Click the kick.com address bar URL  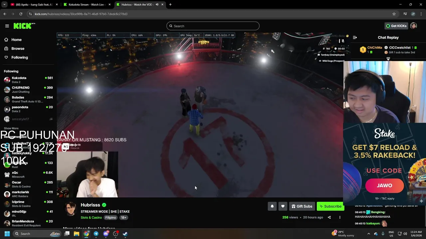81,14
